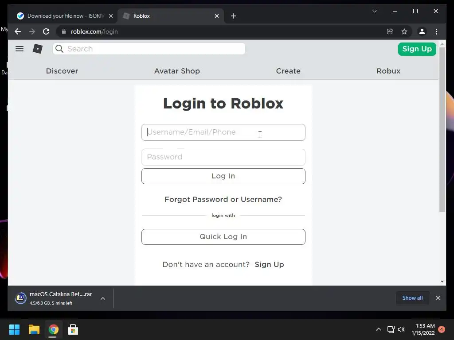Click the address bar URL roblox.com/login
The width and height of the screenshot is (454, 340).
pos(94,31)
